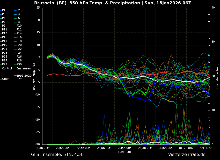Click the P30 legend entry

pyautogui.click(x=19, y=65)
